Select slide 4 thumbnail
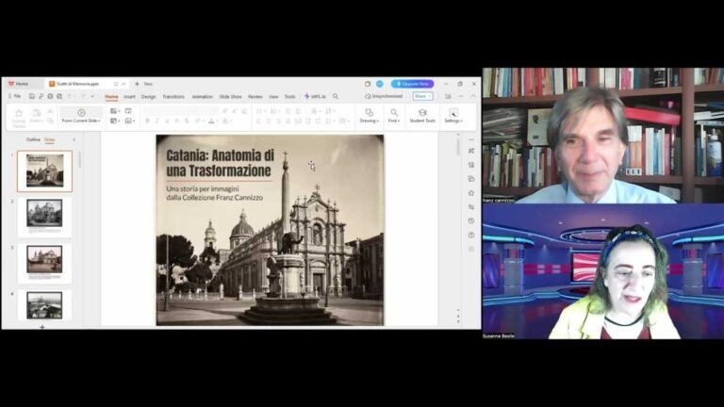Screen dimensions: 724x407 tap(45, 305)
